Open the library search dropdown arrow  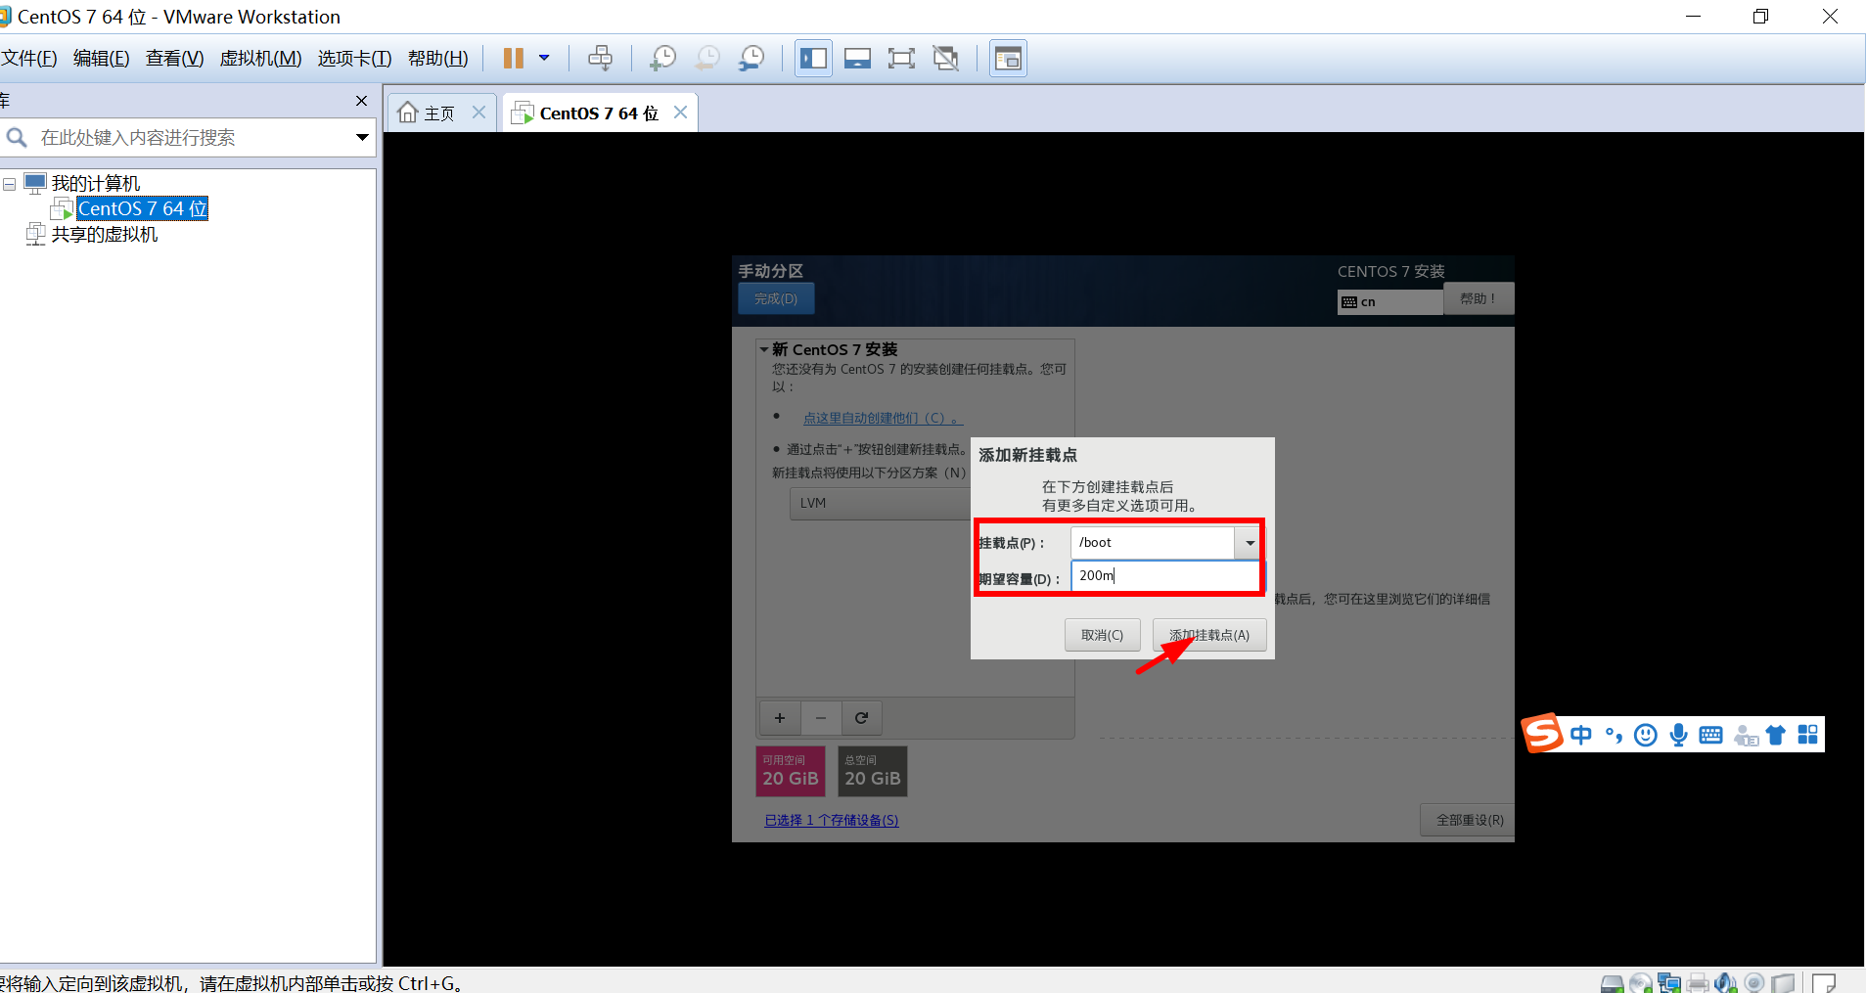pos(362,138)
